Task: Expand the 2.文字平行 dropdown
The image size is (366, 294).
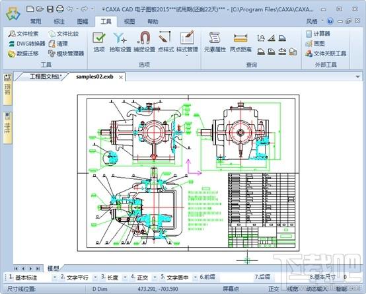Action: point(95,277)
